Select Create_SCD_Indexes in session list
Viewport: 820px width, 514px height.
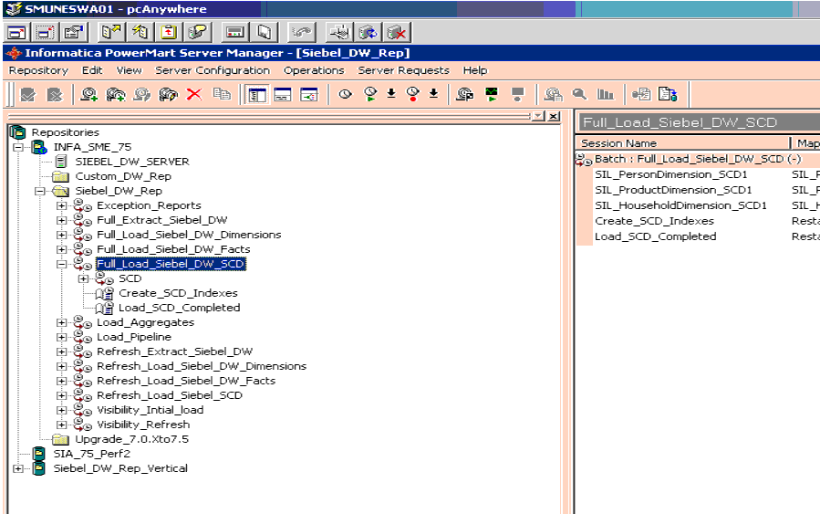[x=654, y=222]
